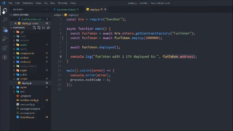This screenshot has width=233, height=131.
Task: Expand the .next folder
Action: pyautogui.click(x=31, y=36)
